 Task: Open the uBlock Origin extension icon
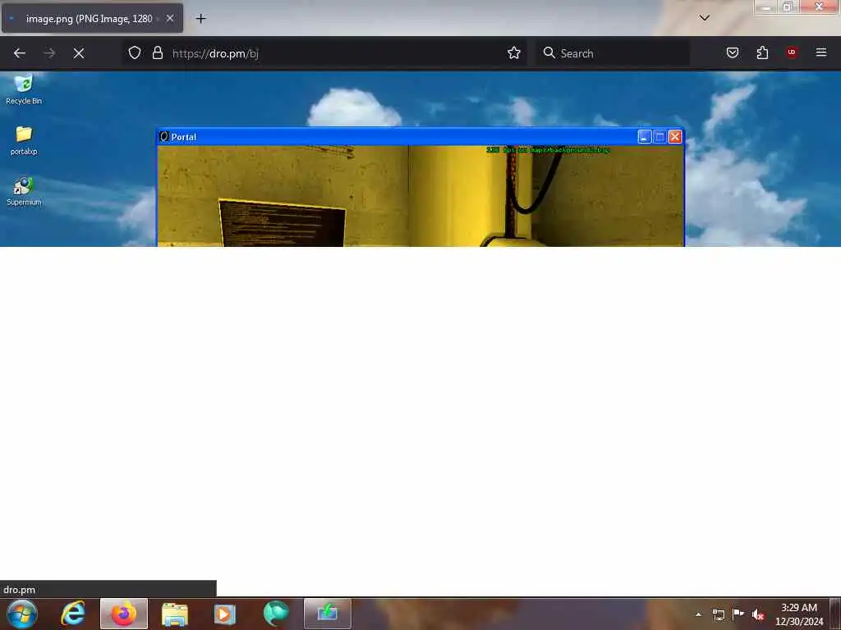(x=792, y=52)
